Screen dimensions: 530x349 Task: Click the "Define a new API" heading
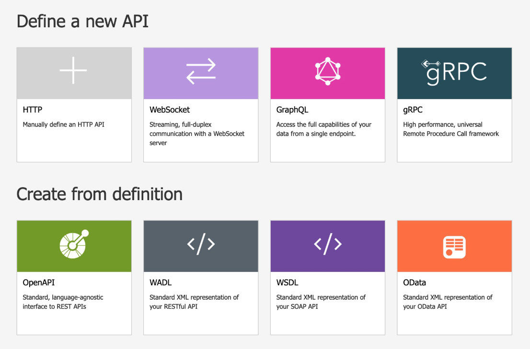82,22
